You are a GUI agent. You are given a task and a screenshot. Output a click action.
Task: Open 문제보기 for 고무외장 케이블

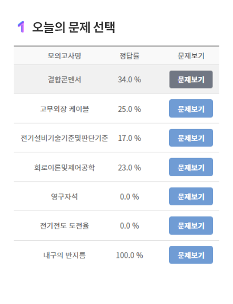click(191, 108)
